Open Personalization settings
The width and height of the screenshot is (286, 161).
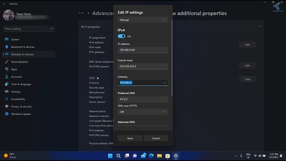(29, 62)
